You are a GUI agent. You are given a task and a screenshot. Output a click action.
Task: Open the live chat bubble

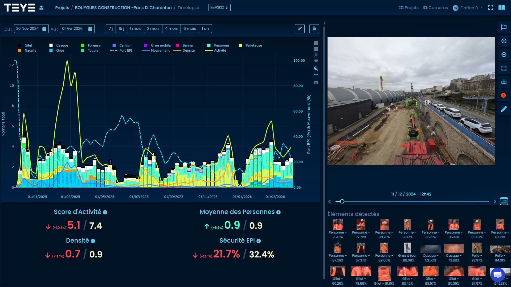(497, 275)
